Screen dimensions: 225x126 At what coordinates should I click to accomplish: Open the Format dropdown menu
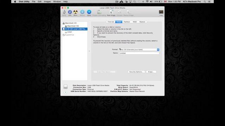139,50
